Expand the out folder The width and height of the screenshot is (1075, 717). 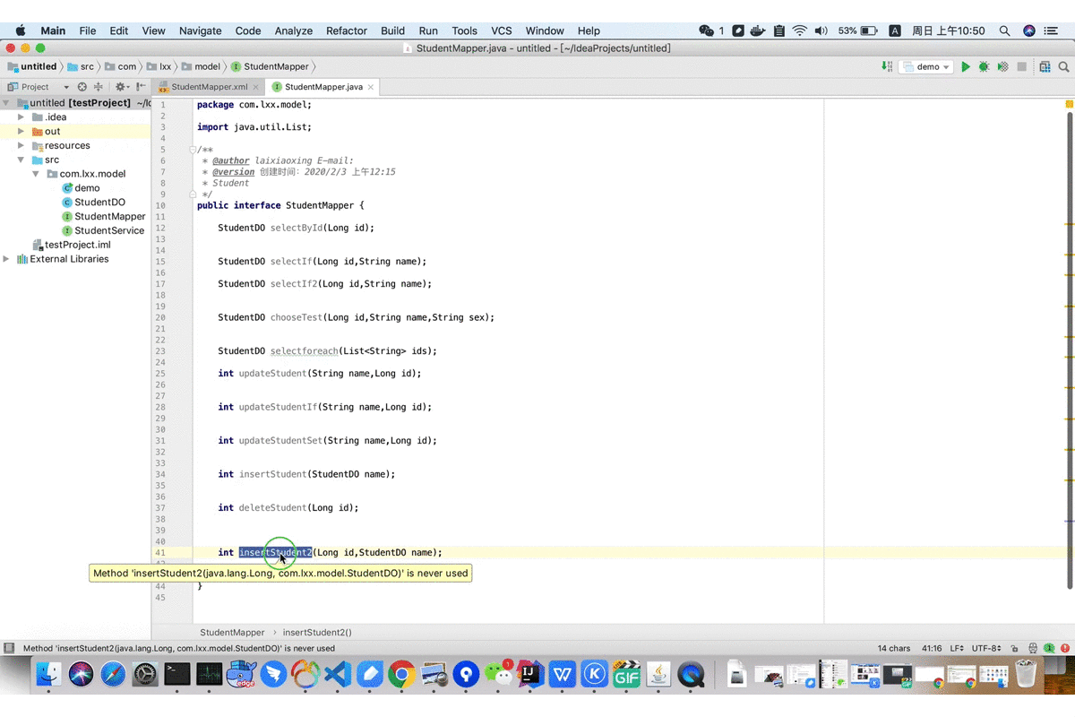pos(21,132)
